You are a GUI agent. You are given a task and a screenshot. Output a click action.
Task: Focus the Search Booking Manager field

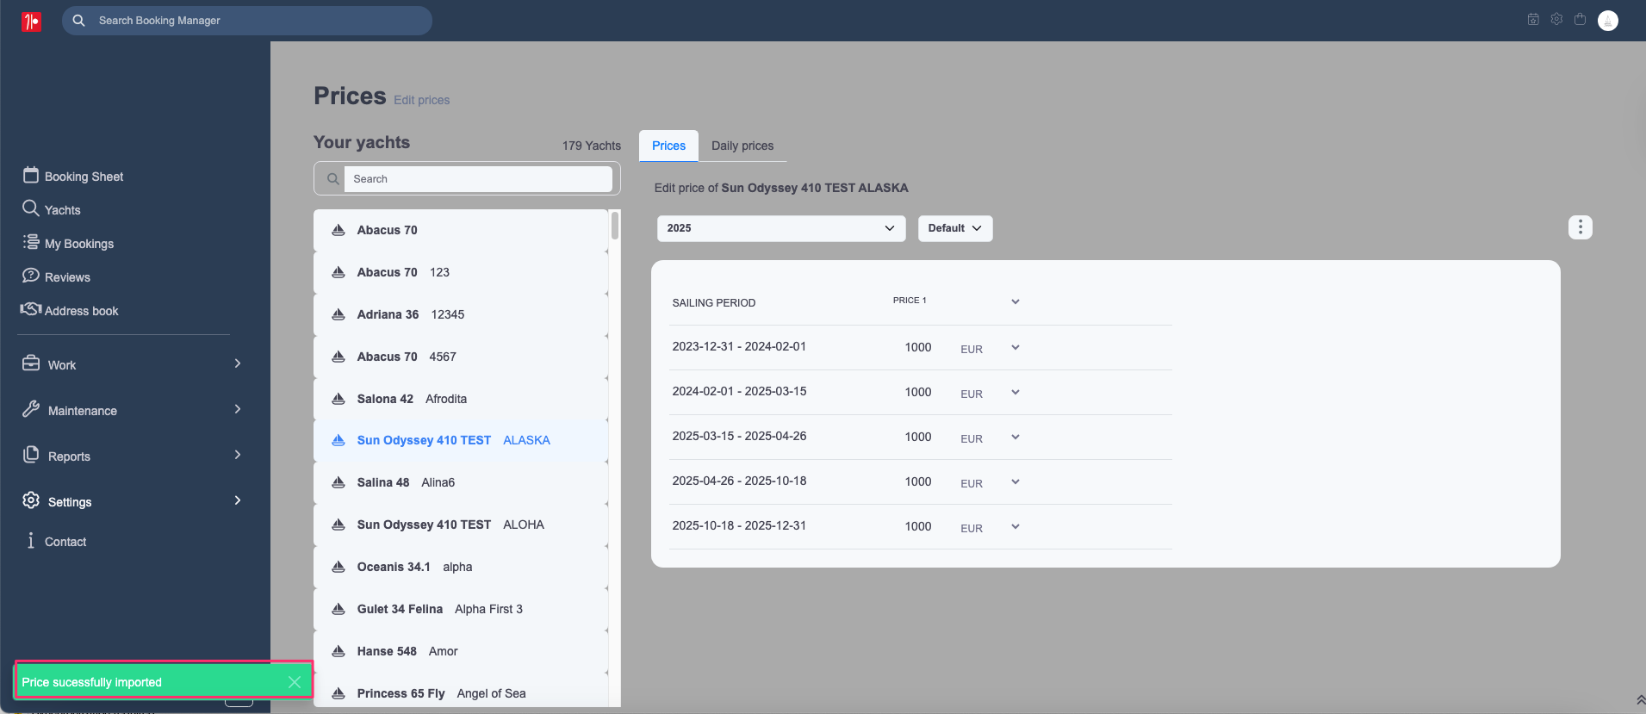pyautogui.click(x=247, y=21)
